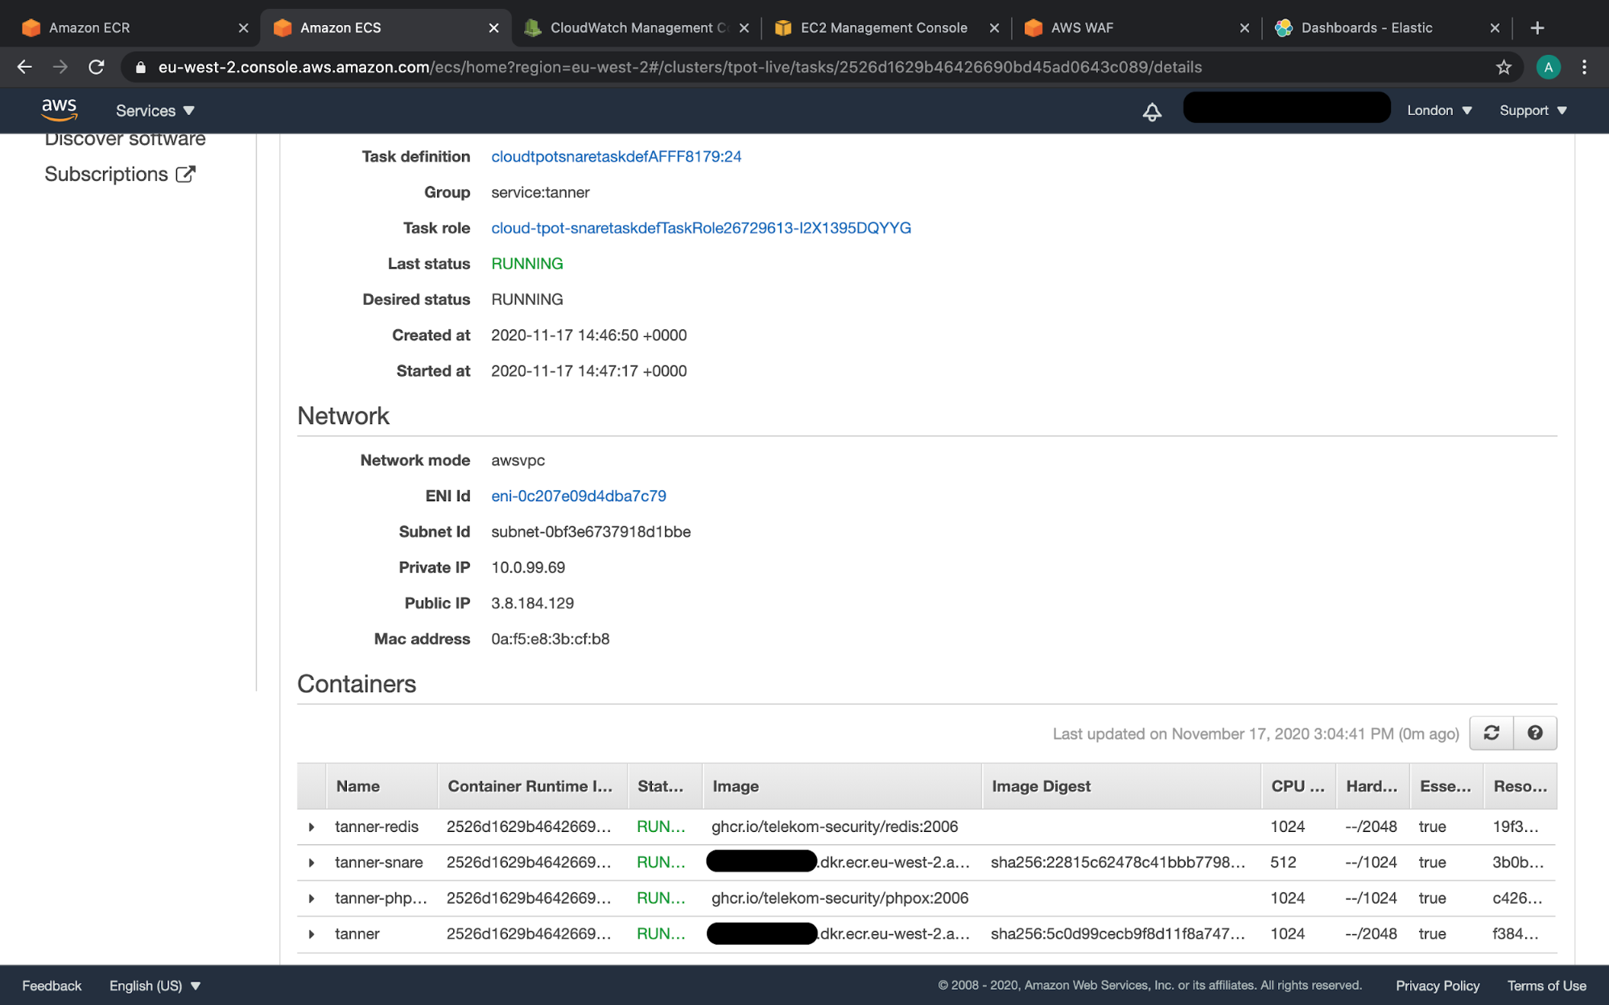Screen dimensions: 1609x1005
Task: Click Created at 2020-11-17 14:46:50 value
Action: pos(588,336)
